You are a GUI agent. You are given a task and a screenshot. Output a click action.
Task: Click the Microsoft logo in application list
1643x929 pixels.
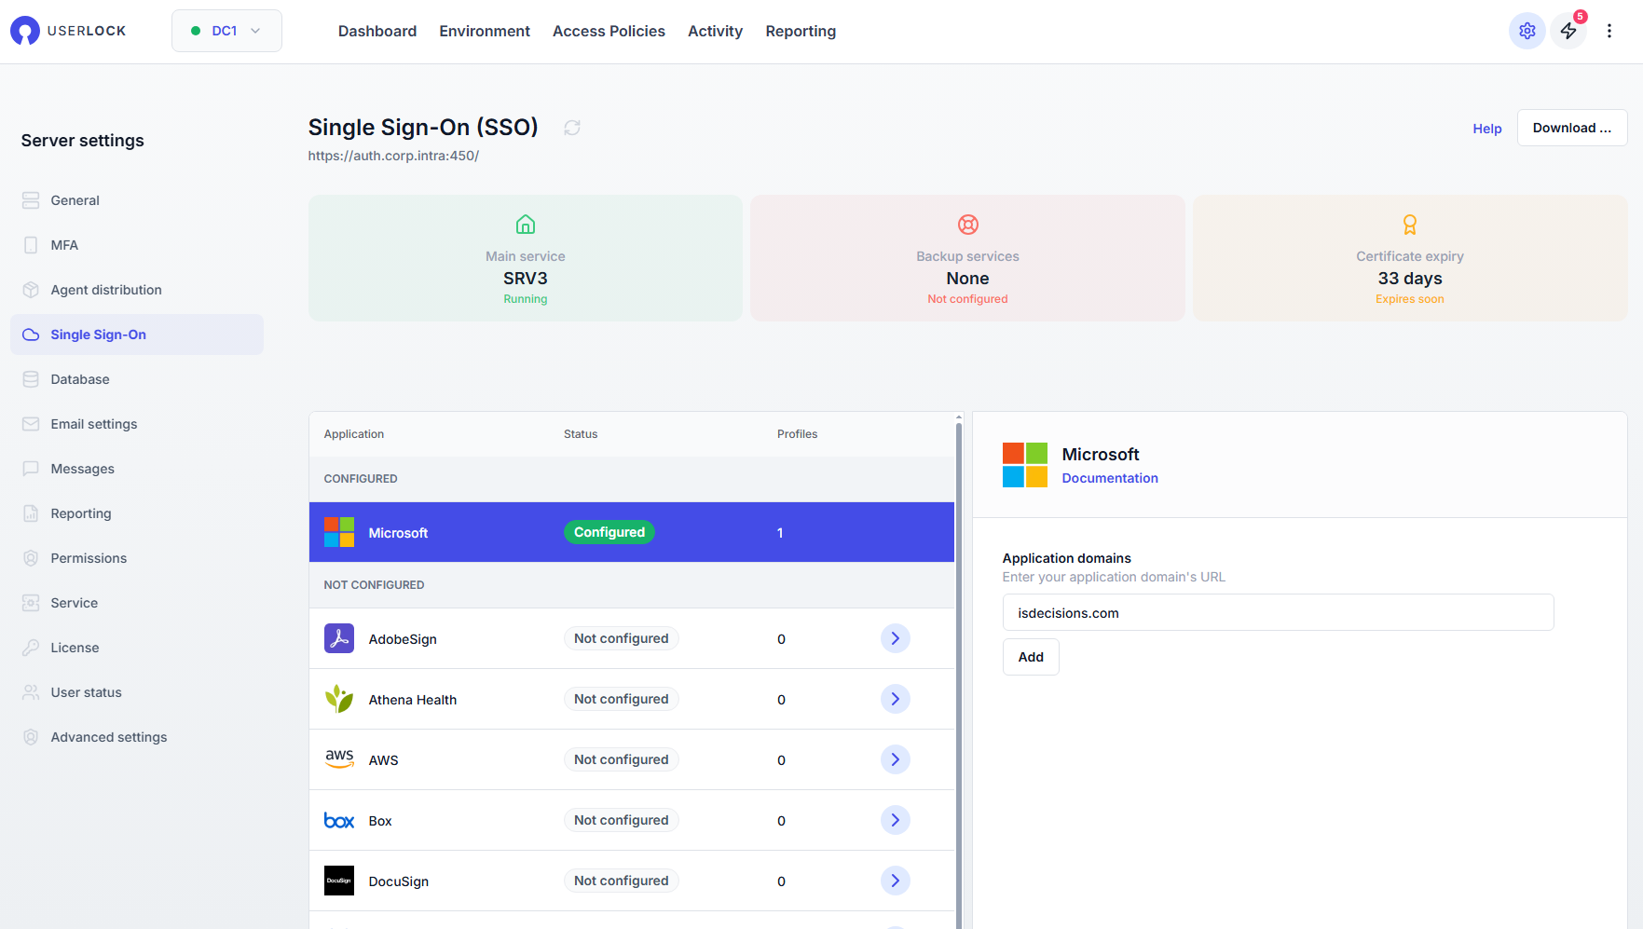pos(339,532)
